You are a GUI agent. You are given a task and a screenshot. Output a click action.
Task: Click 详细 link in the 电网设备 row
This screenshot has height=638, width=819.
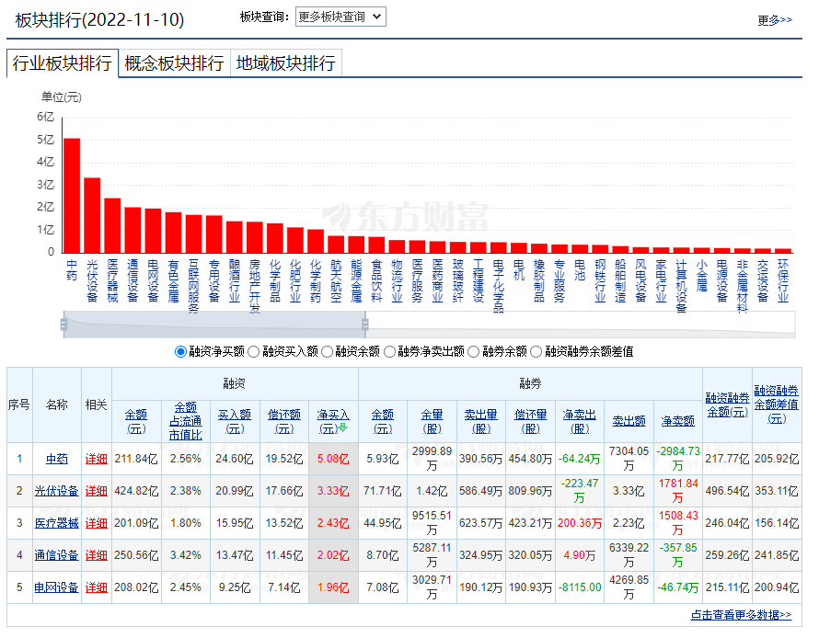(x=96, y=587)
